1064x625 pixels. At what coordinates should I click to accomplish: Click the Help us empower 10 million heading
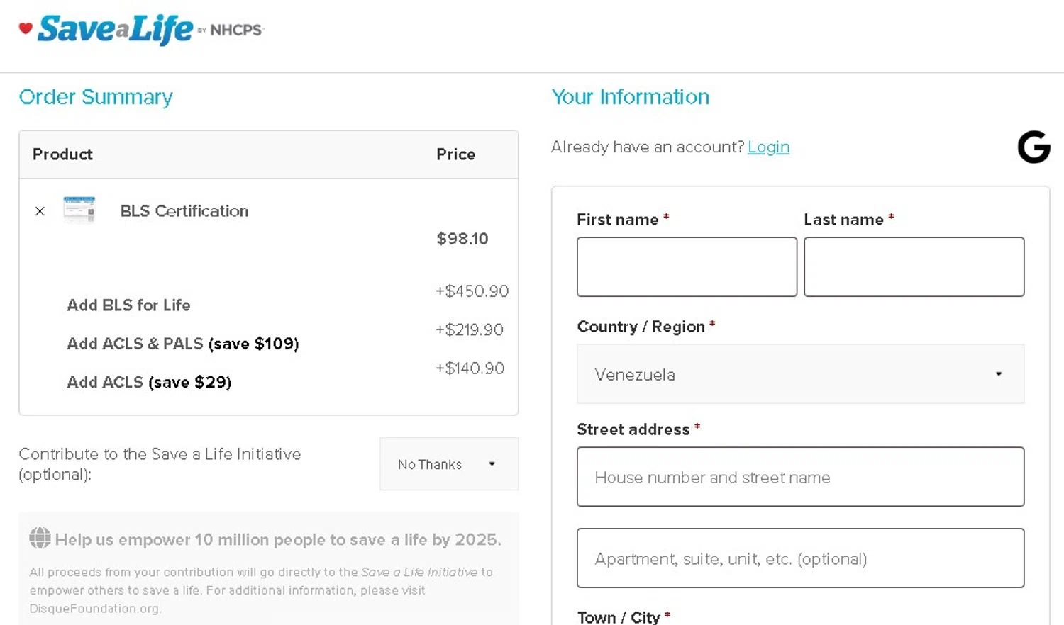coord(278,540)
